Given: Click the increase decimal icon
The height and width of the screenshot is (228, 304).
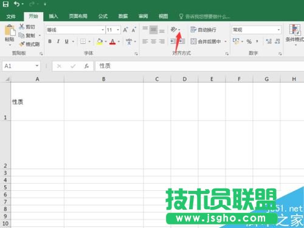Looking at the screenshot, I should [269, 41].
